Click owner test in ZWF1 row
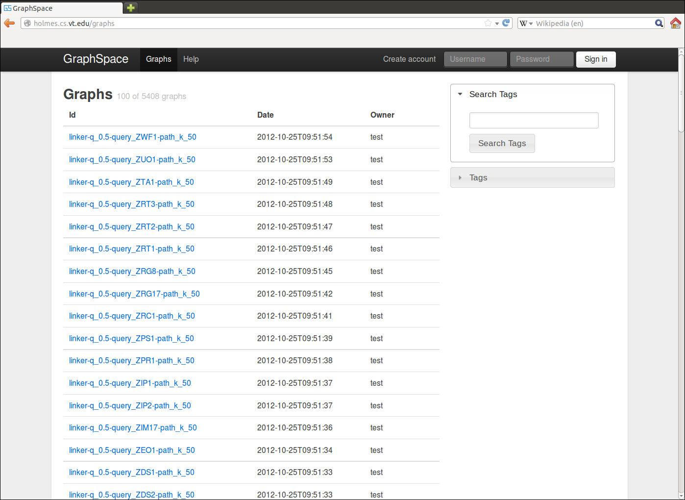 click(x=376, y=137)
